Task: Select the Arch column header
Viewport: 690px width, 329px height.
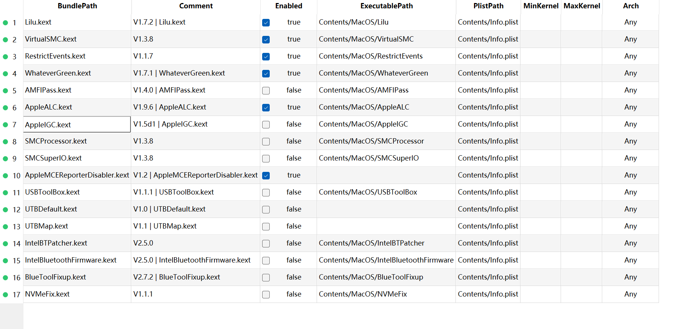Action: [x=631, y=6]
